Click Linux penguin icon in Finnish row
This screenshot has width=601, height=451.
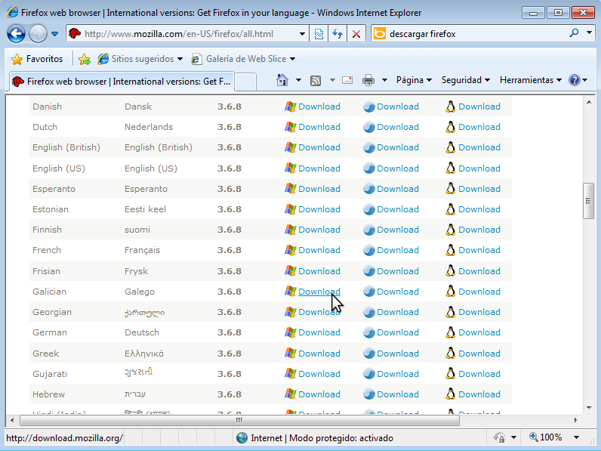click(x=450, y=230)
